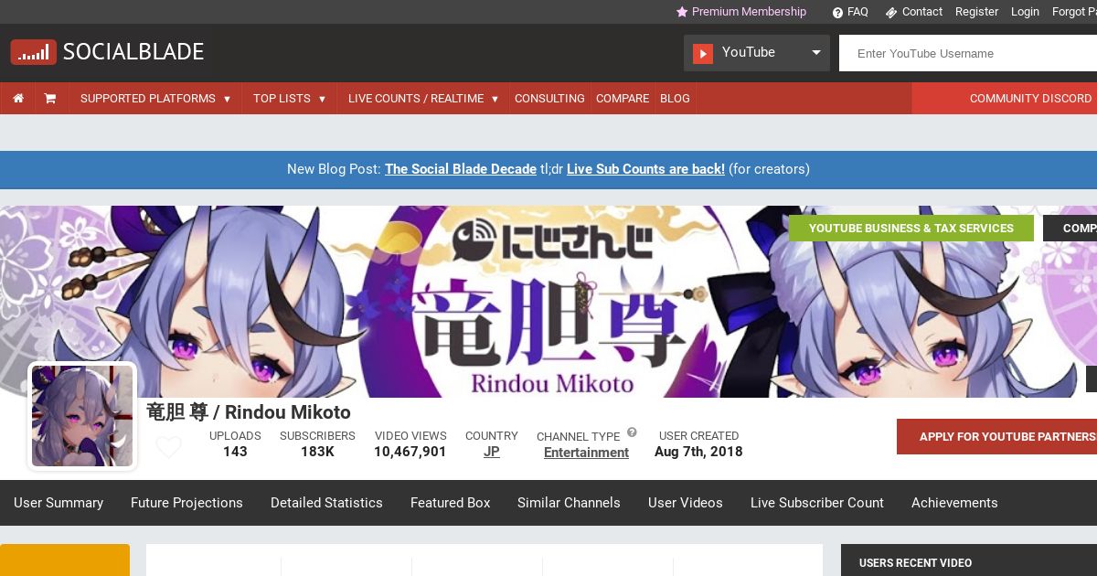
Task: Switch to the Detailed Statistics tab
Action: 326,503
